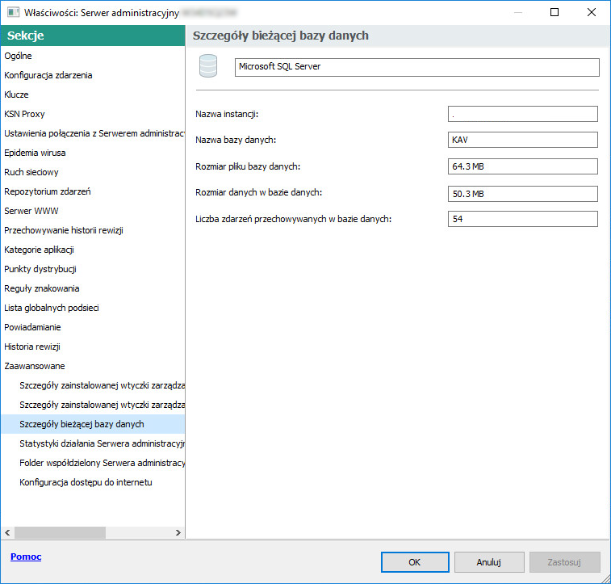Click the Nazwa bazy danych field
Viewport: 611px width, 584px height.
522,140
